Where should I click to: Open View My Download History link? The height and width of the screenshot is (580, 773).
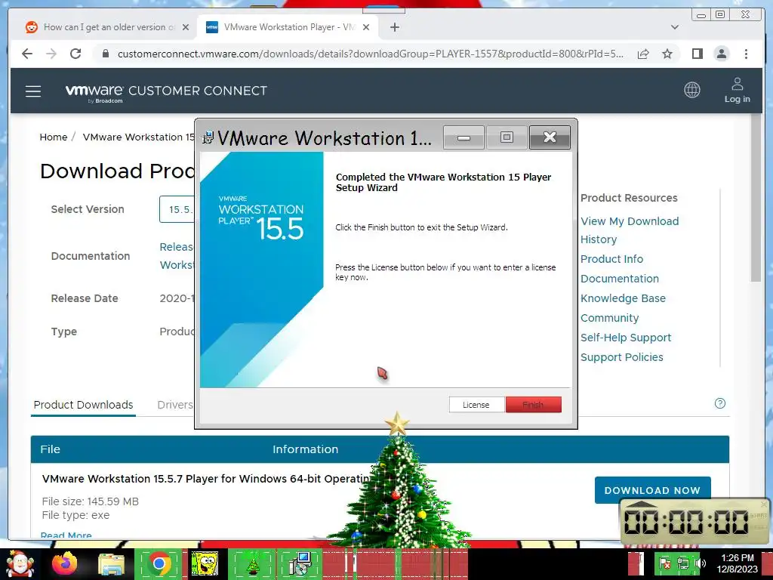point(630,230)
